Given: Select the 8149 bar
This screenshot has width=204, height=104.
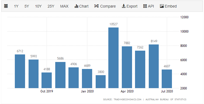Looking at the screenshot, I should 154,66.
